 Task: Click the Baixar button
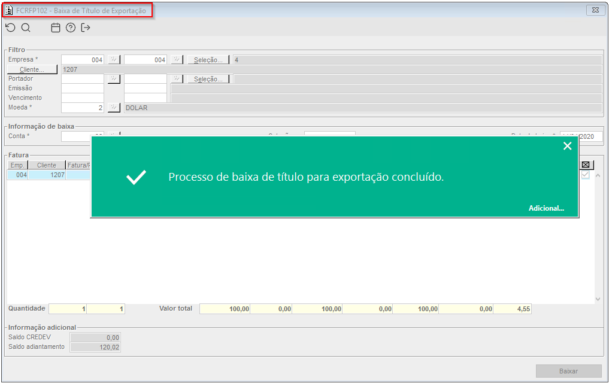[x=569, y=371]
